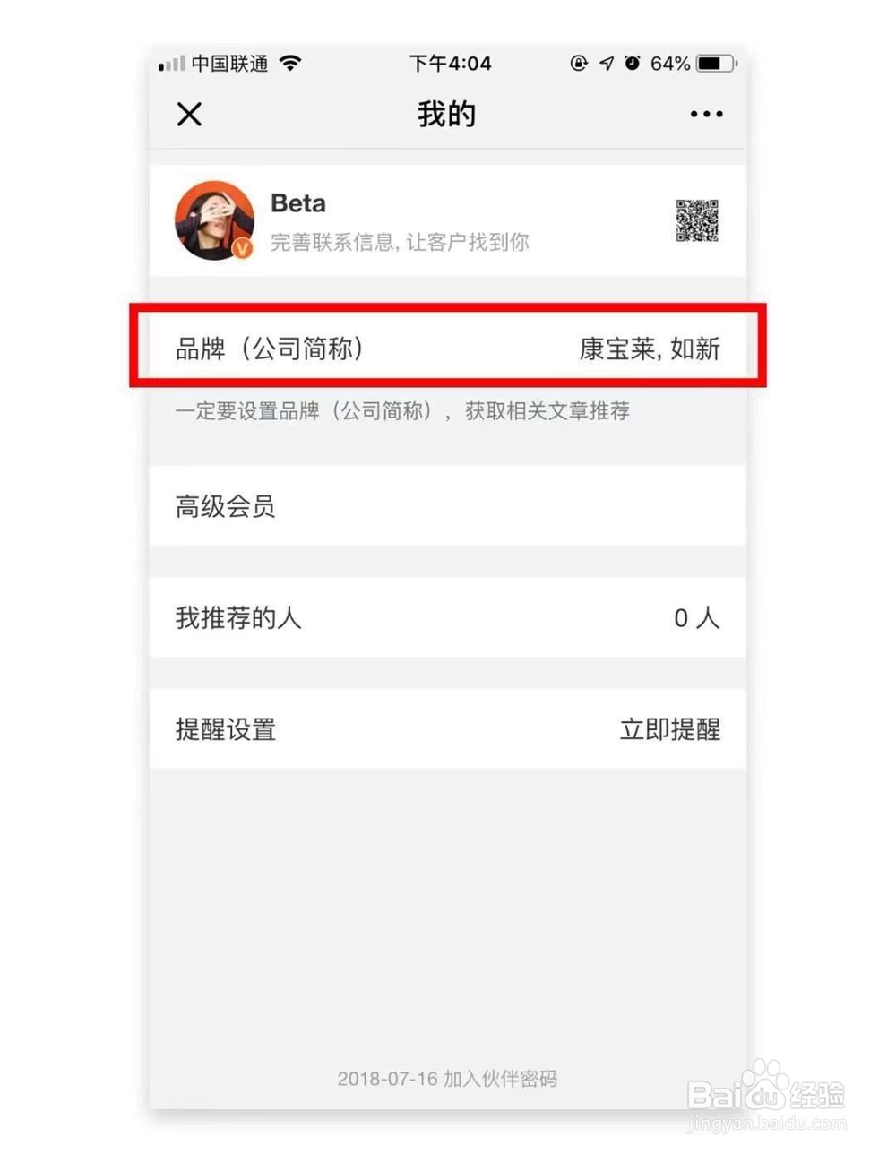Tap the Wi-Fi icon in status bar
The height and width of the screenshot is (1154, 896).
click(290, 63)
